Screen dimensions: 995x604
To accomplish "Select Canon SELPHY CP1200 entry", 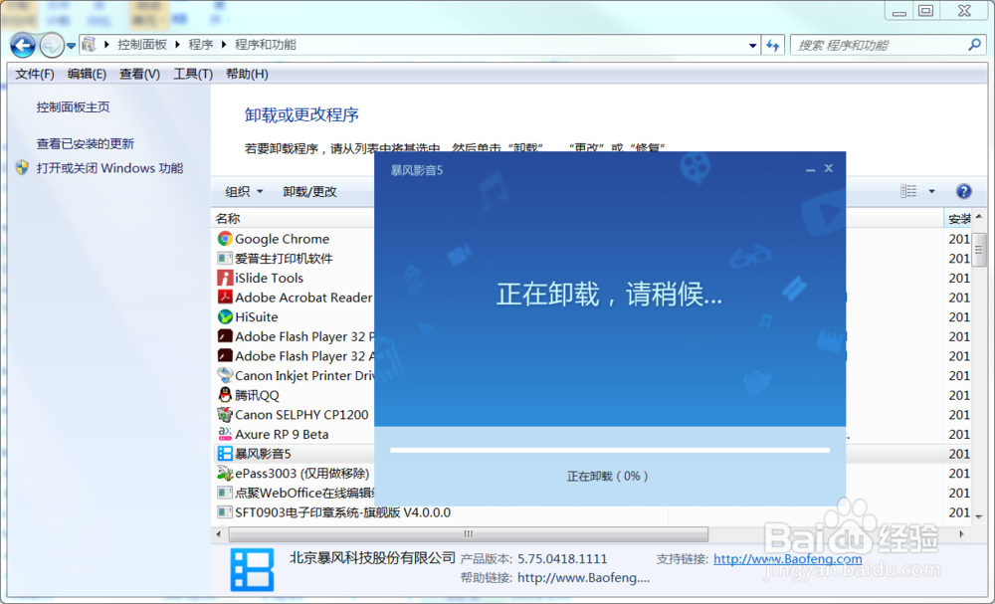I will [301, 415].
